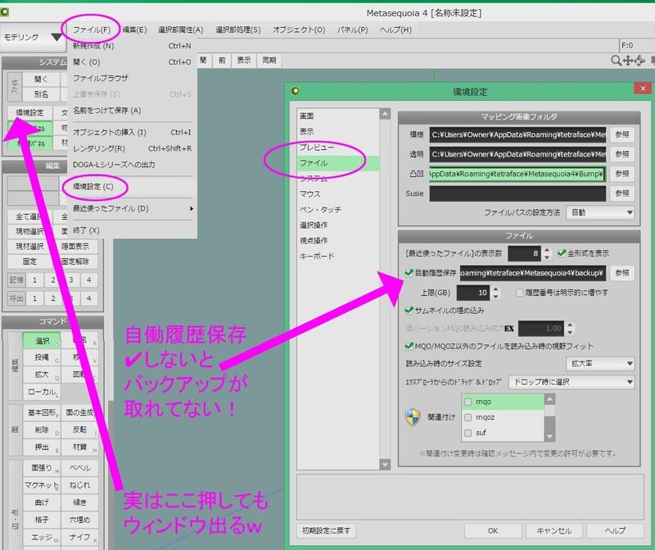Click category list scroll-down arrow

pyautogui.click(x=385, y=464)
